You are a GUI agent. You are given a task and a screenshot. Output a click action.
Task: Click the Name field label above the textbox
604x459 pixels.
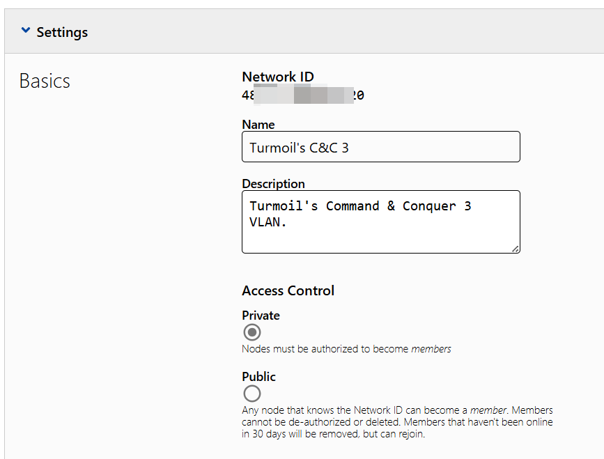coord(258,124)
